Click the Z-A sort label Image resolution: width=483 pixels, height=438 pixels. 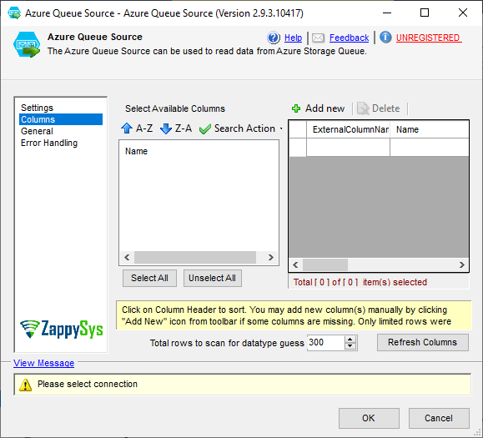tap(184, 128)
